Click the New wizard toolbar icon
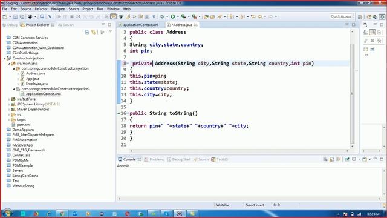Viewport: 387px width, 218px height. click(5, 16)
